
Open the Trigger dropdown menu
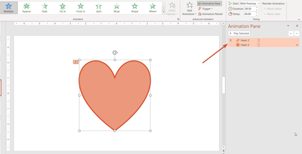pyautogui.click(x=206, y=9)
